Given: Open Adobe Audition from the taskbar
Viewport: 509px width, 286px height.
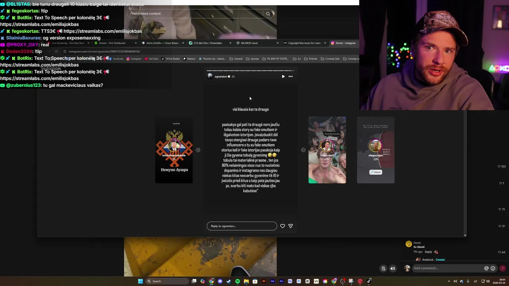Looking at the screenshot, I should point(281,281).
